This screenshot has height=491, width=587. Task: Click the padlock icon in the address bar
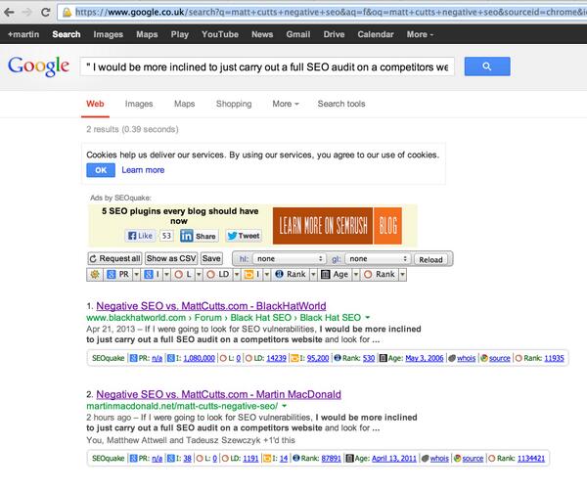click(67, 13)
